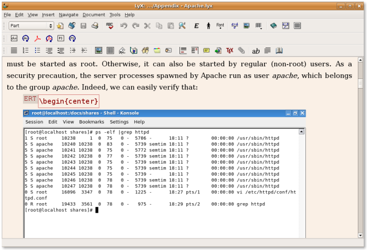Click the print document icon
Viewport: 367px width, 250px height.
point(95,26)
